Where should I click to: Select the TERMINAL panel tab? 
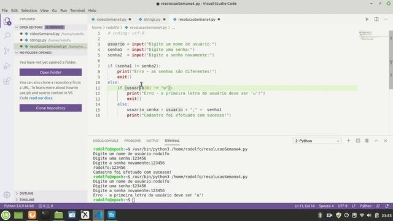tap(172, 141)
